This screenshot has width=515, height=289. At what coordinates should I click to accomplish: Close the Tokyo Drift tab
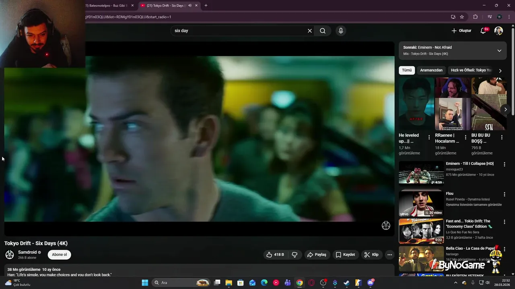196,6
